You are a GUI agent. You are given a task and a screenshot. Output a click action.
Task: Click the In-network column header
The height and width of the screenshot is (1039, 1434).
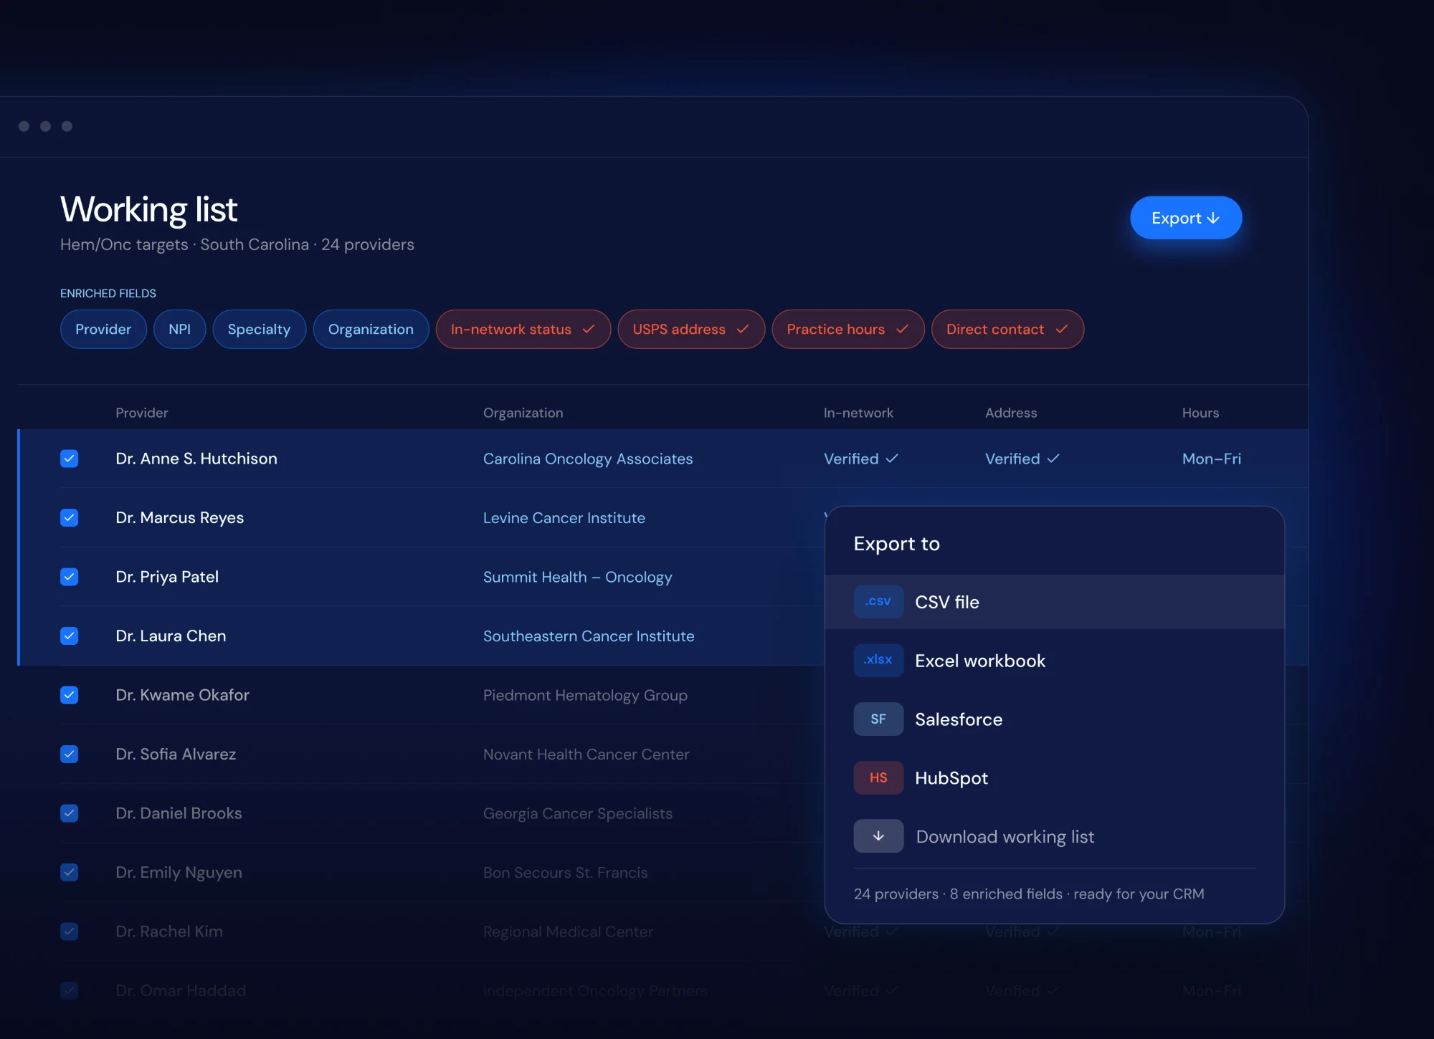[858, 413]
